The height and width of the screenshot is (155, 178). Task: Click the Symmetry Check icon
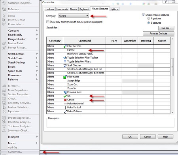4,130
